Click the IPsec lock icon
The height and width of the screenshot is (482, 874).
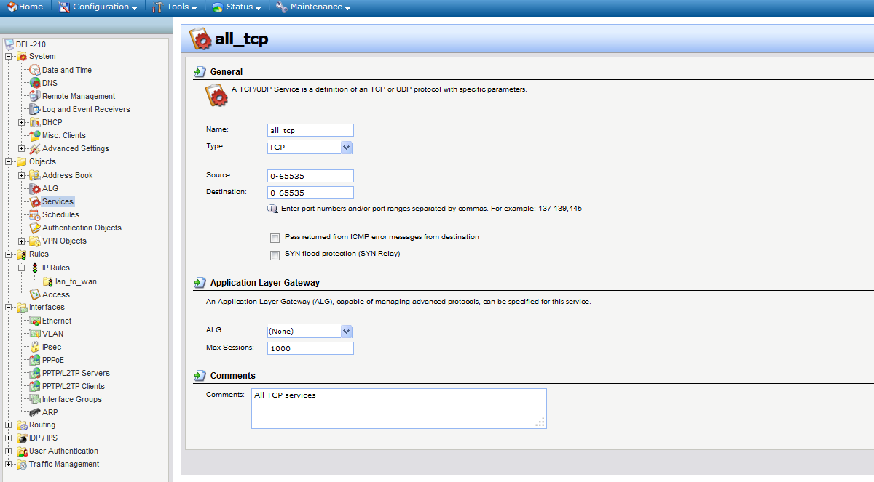click(35, 347)
